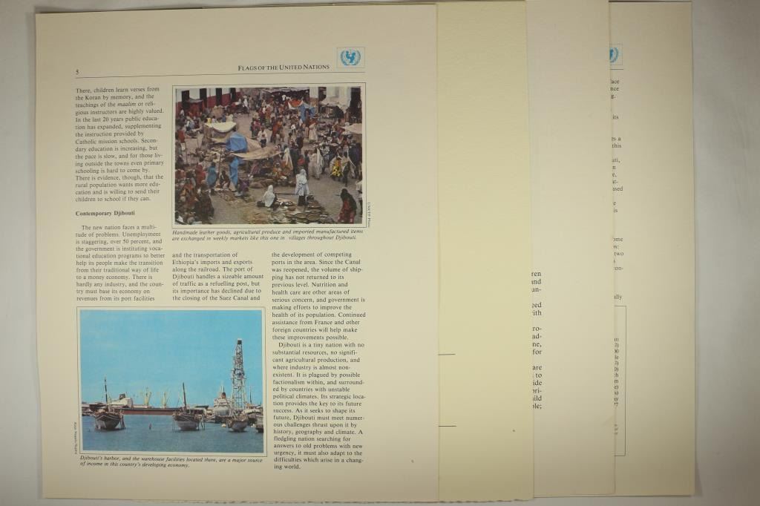
Task: Click the "Flags of the United Nations" header
Action: [x=284, y=68]
